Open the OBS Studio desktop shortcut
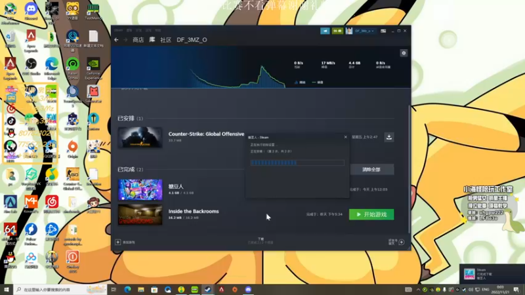The width and height of the screenshot is (525, 295). [x=31, y=67]
